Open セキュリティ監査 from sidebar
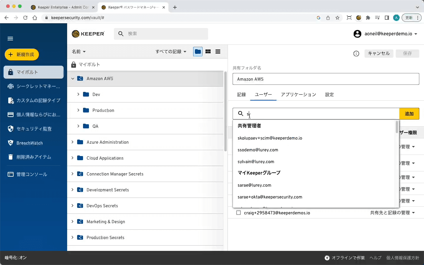 [x=34, y=129]
